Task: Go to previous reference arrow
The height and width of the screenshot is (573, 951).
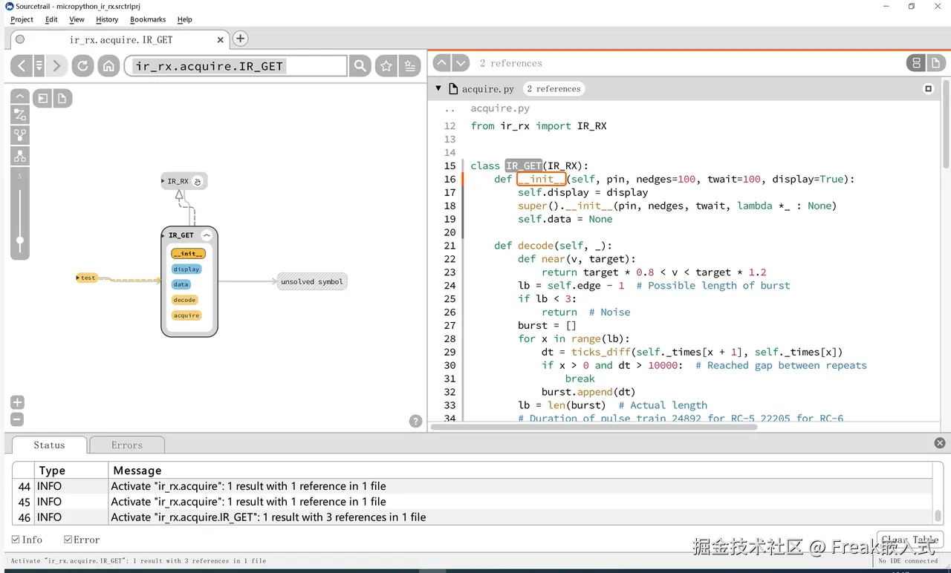Action: click(441, 63)
